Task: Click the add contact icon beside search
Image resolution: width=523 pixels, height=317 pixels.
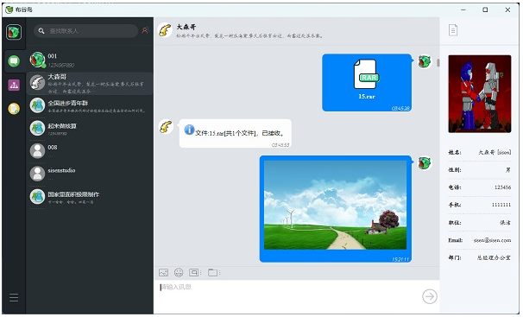Action: pos(145,30)
